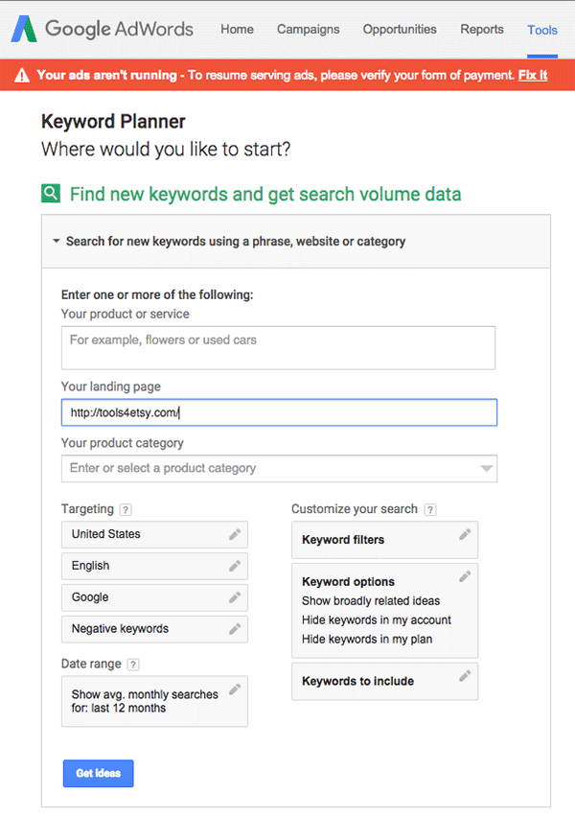Open Date range help question mark
The height and width of the screenshot is (818, 575).
(x=133, y=665)
